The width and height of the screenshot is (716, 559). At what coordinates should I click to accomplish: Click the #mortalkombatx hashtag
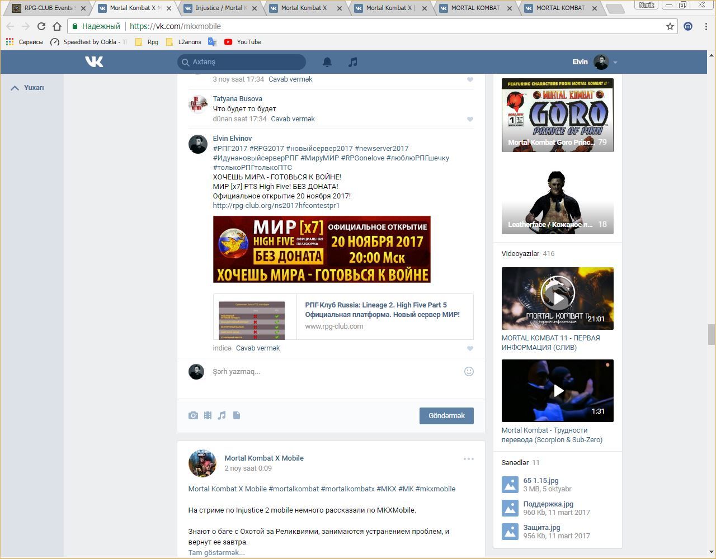click(x=347, y=489)
